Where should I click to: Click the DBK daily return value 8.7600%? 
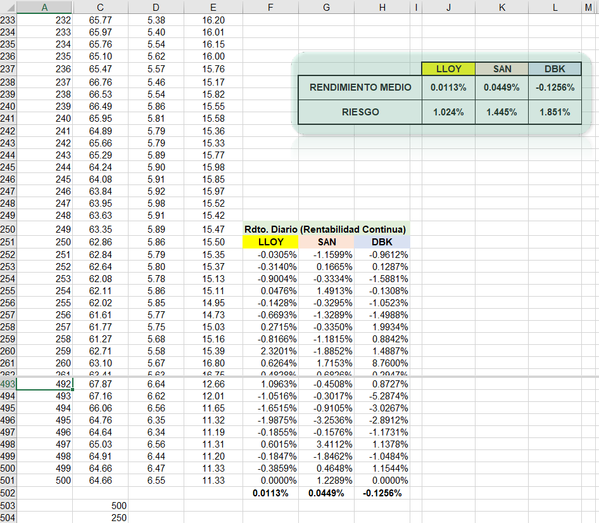[382, 363]
